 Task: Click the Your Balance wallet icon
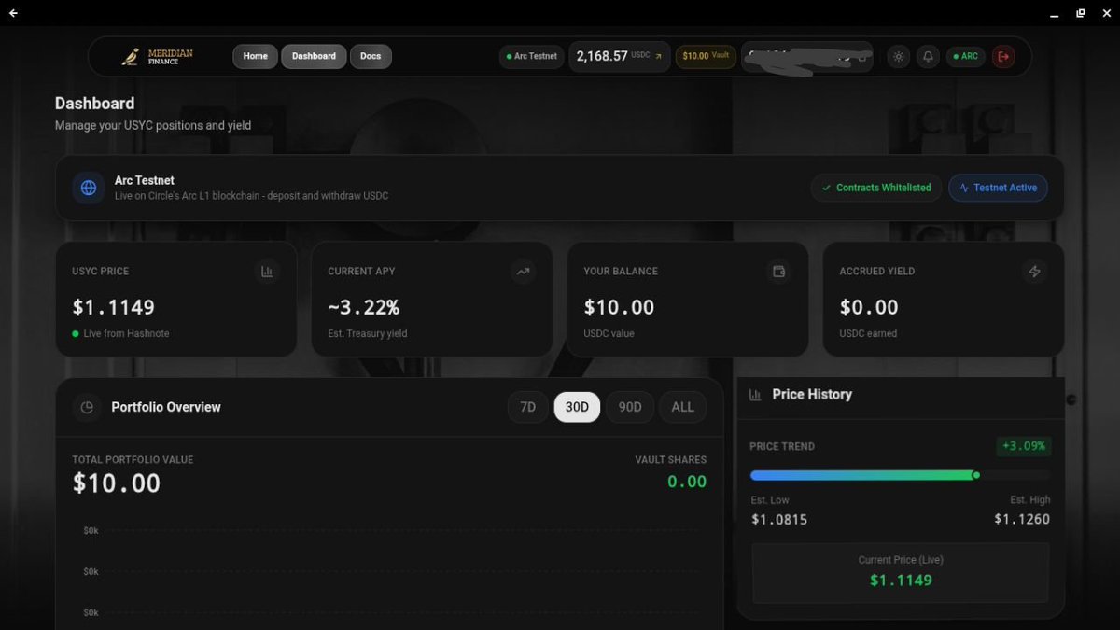click(x=778, y=272)
